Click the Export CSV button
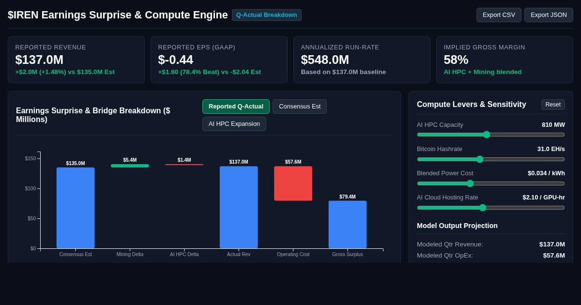The image size is (581, 305). (499, 15)
